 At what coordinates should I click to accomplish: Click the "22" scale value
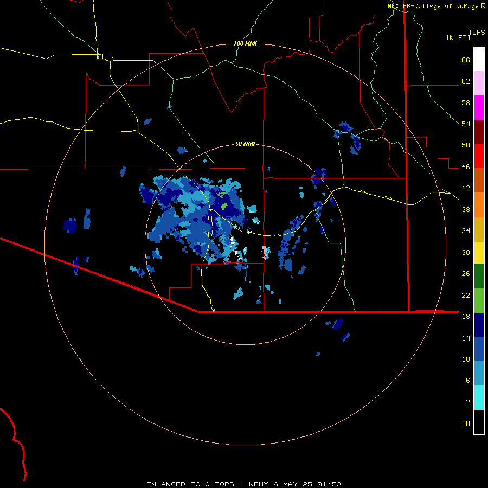click(466, 295)
